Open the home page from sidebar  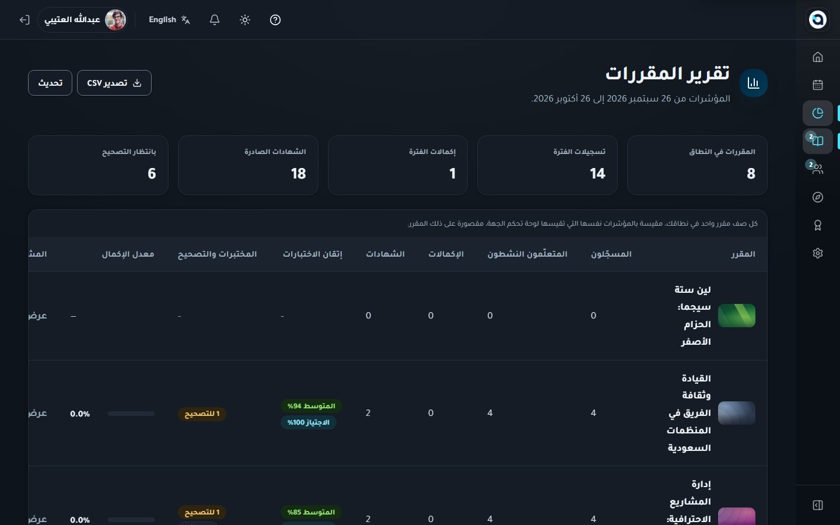coord(818,57)
